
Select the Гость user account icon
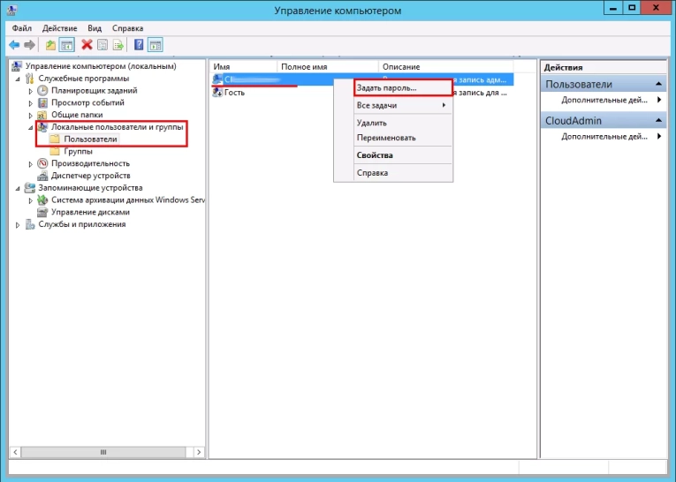(217, 93)
